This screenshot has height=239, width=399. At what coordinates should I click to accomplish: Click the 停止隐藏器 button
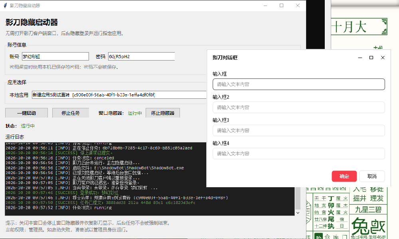pyautogui.click(x=163, y=113)
